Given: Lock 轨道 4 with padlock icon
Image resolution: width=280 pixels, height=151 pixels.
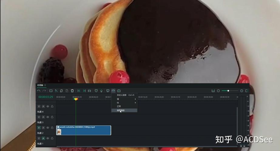Looking at the screenshot, I should tap(52, 106).
